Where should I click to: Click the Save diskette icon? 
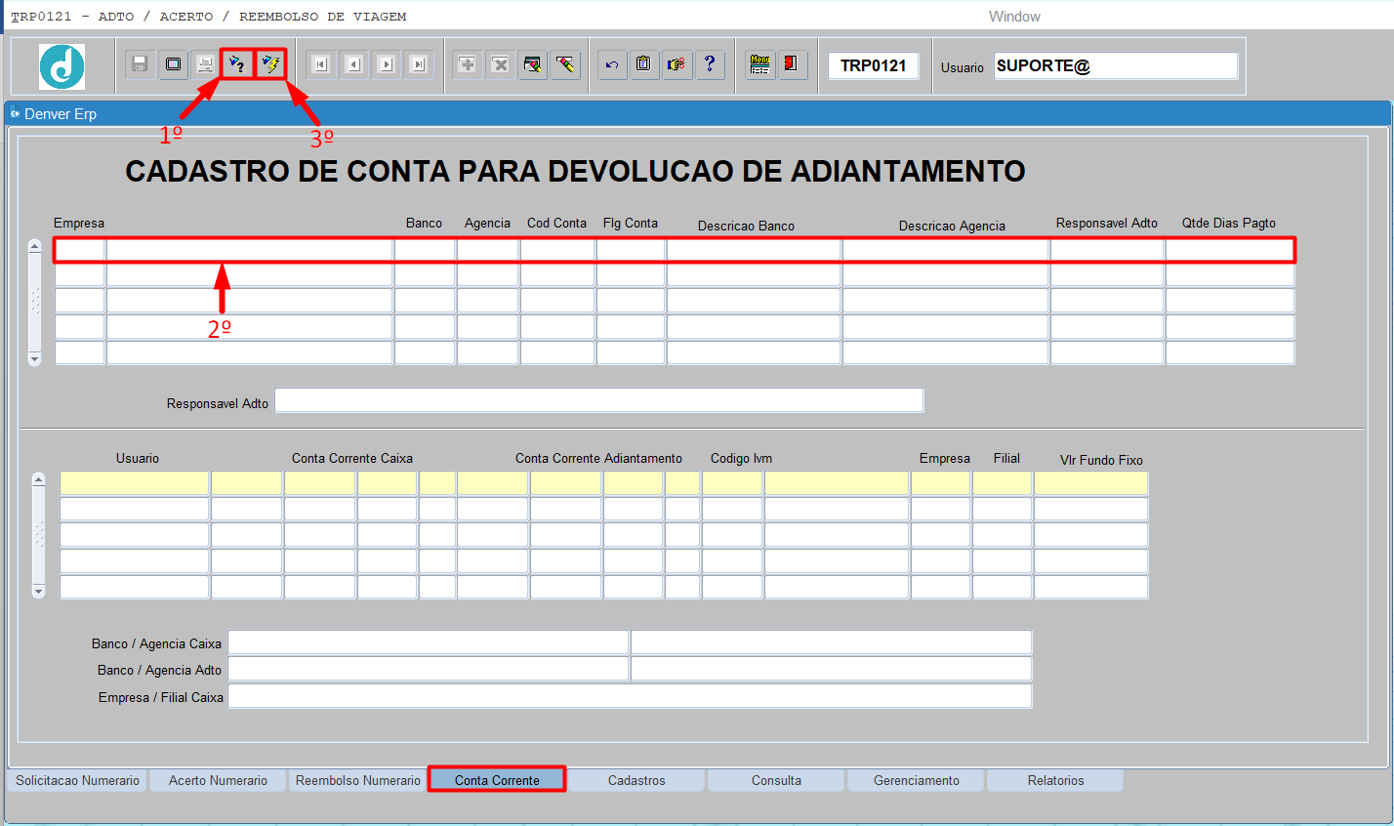pos(140,64)
